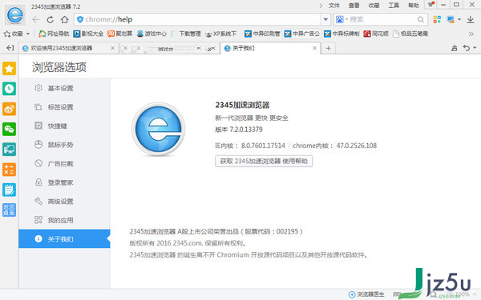Open Weibo icon in sidebar

[9, 109]
